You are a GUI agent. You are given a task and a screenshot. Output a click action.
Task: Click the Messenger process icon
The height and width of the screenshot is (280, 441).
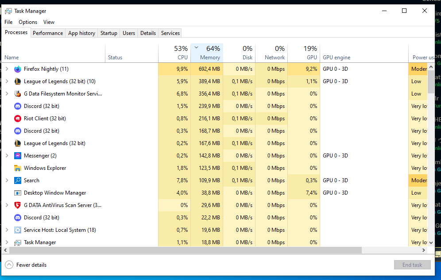(x=17, y=155)
